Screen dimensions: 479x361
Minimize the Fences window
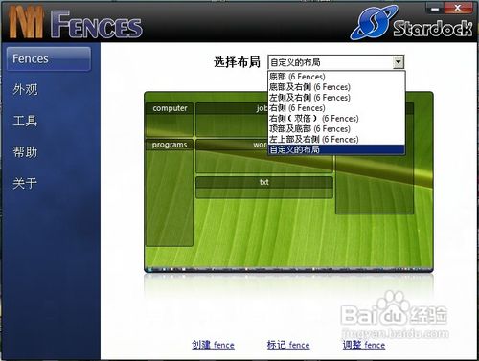pyautogui.click(x=435, y=9)
